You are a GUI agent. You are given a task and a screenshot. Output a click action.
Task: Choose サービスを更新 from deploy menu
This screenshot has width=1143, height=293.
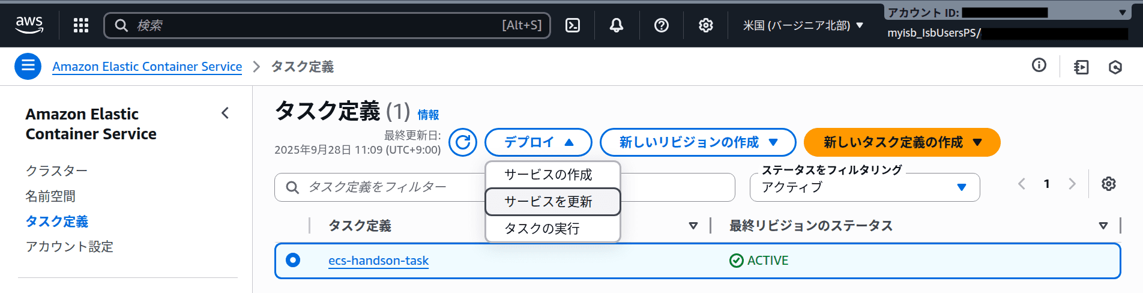tap(552, 202)
